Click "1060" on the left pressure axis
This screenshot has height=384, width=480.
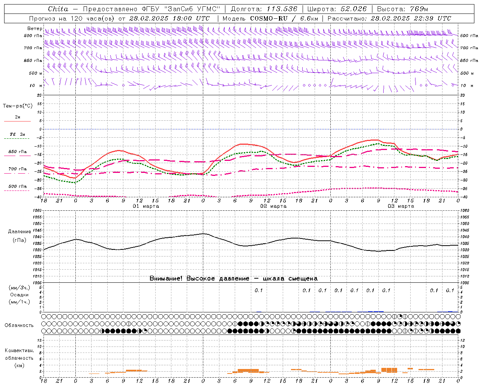(38, 211)
